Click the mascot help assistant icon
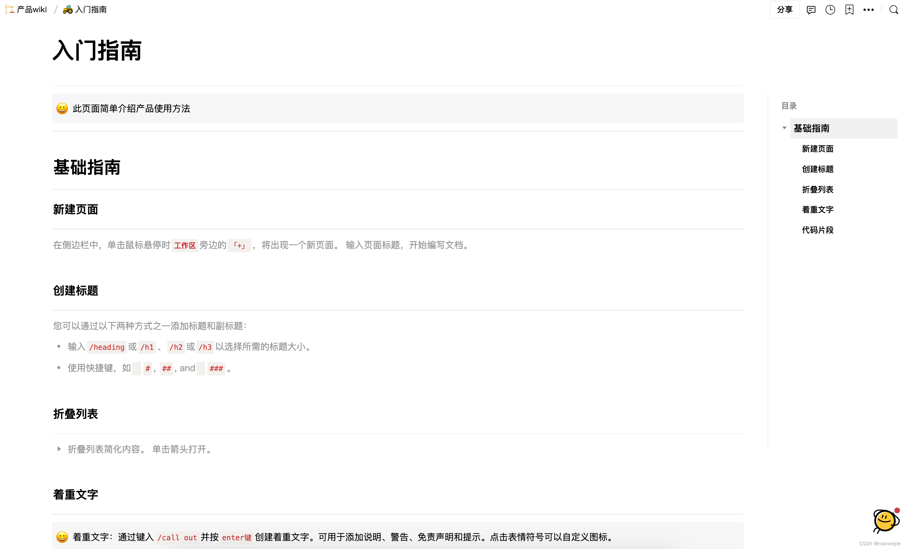905x549 pixels. point(885,521)
